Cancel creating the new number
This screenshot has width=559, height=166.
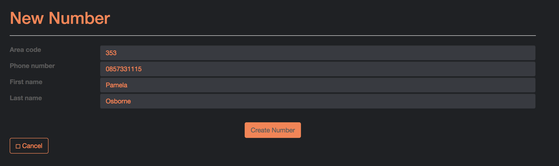pyautogui.click(x=29, y=146)
